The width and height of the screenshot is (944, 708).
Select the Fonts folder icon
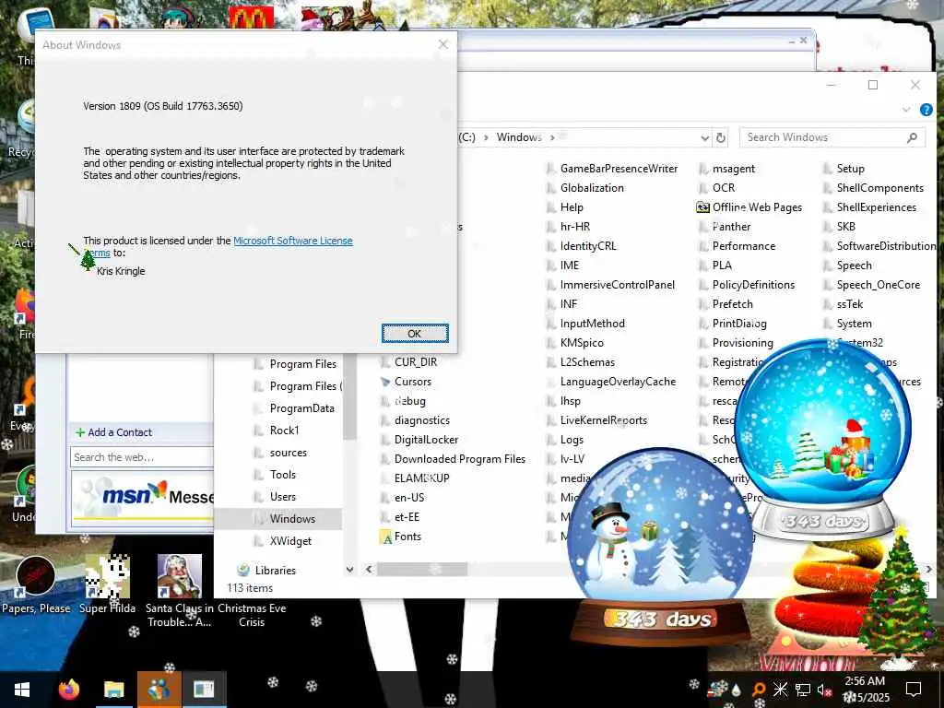(386, 537)
